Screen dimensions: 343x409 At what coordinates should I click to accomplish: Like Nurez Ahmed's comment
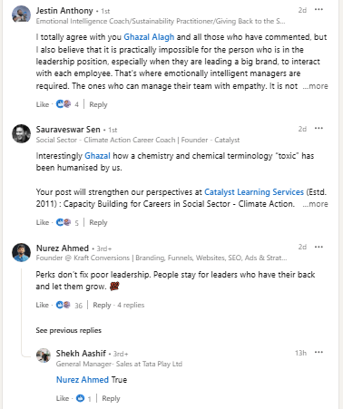coord(43,305)
